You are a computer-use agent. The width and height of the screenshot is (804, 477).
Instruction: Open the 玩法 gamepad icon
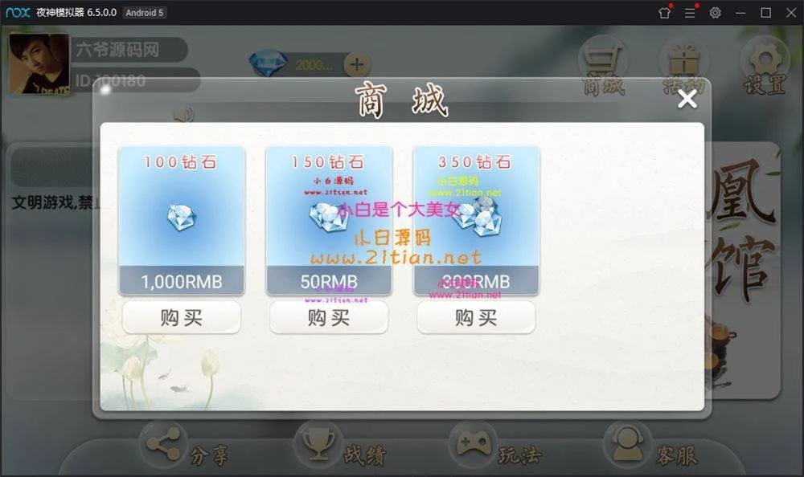472,444
